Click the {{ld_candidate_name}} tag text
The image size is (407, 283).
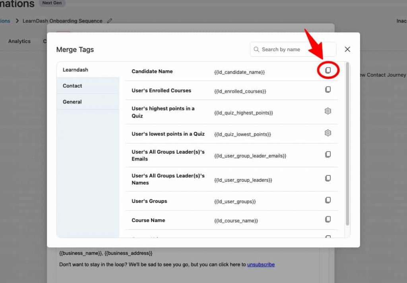pos(239,72)
